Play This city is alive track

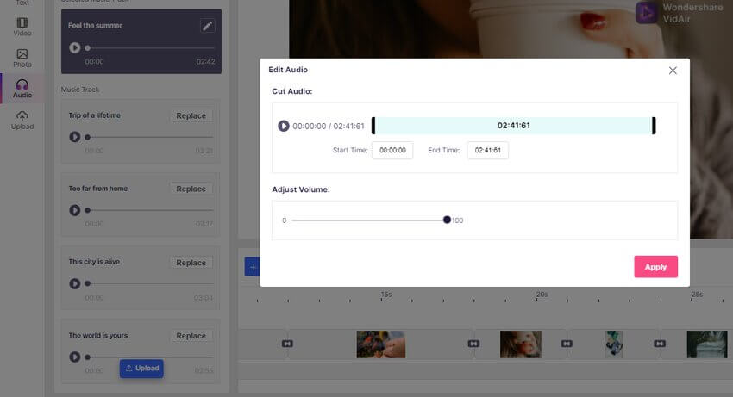(75, 283)
